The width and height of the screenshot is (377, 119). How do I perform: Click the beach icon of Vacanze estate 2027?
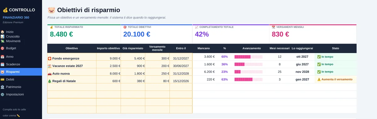pos(50,66)
